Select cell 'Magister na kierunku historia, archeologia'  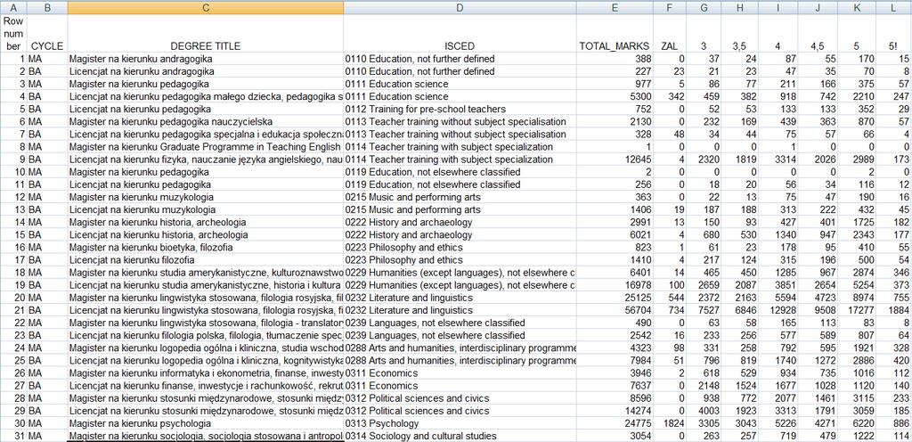[206, 222]
